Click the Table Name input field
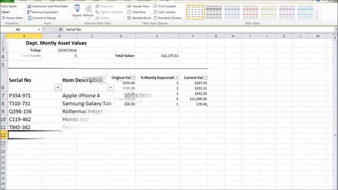The image size is (338, 190). [x=12, y=12]
